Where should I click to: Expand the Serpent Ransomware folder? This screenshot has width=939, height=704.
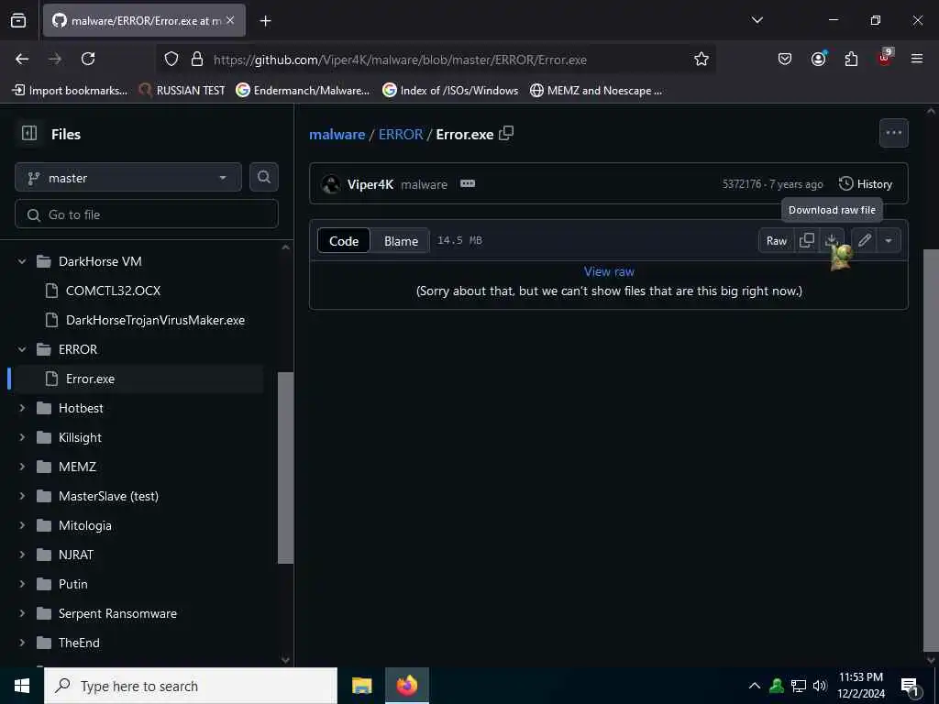pos(22,613)
